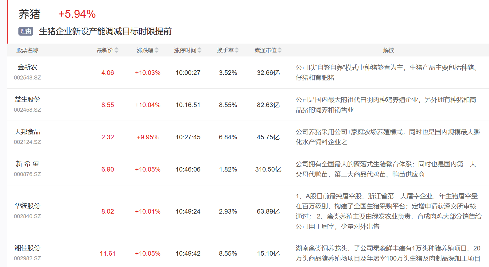Sort by 流通市值 using its sort arrows

pyautogui.click(x=280, y=50)
